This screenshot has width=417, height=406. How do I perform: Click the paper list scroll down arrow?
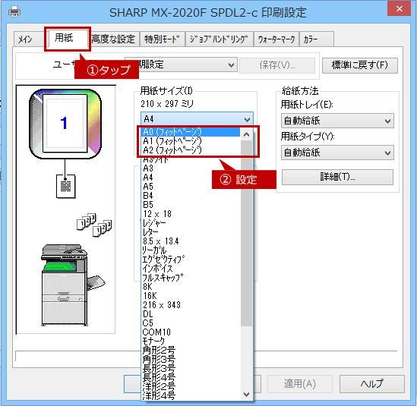point(247,395)
